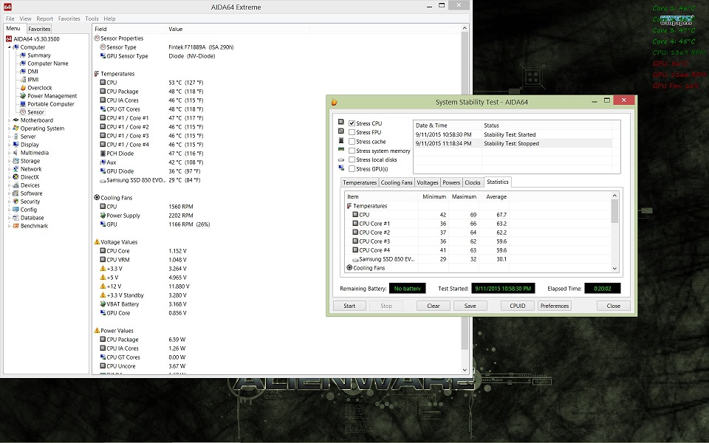
Task: Enable Stress system memory option
Action: [352, 151]
